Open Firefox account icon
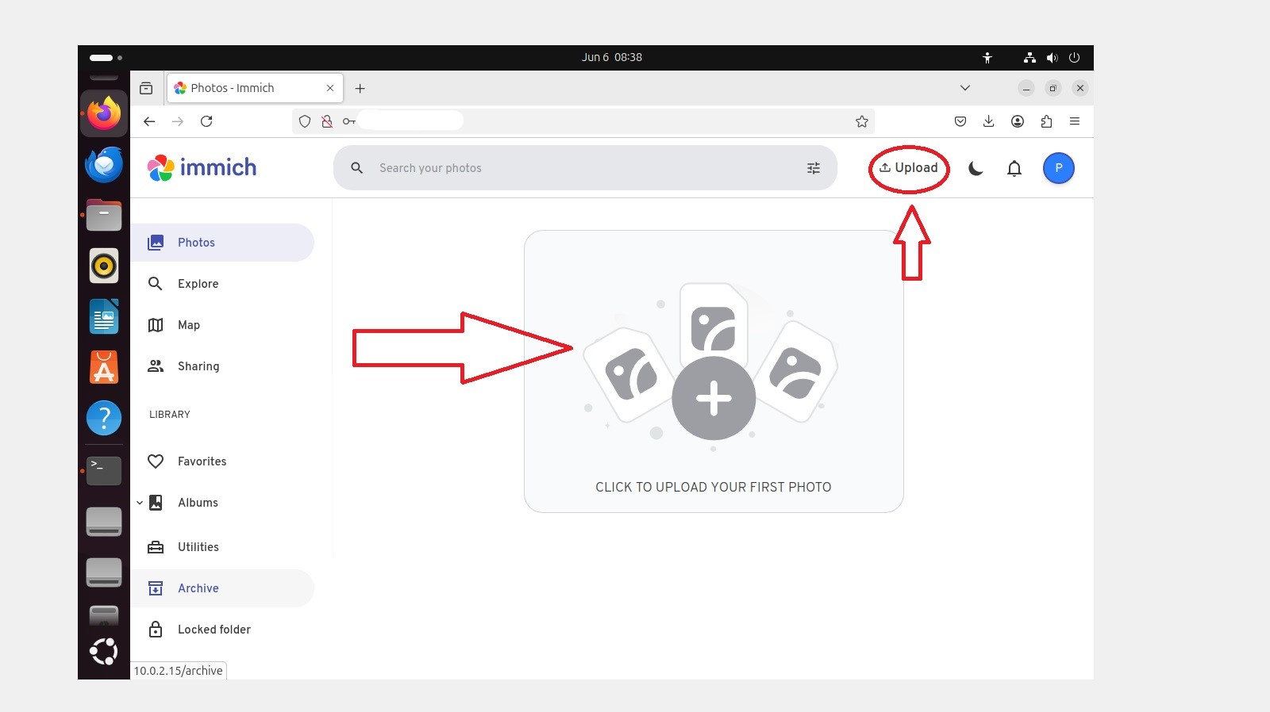Image resolution: width=1270 pixels, height=712 pixels. [1018, 121]
